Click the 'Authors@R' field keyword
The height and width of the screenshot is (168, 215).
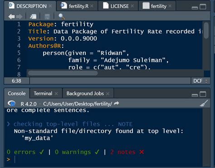click(44, 46)
